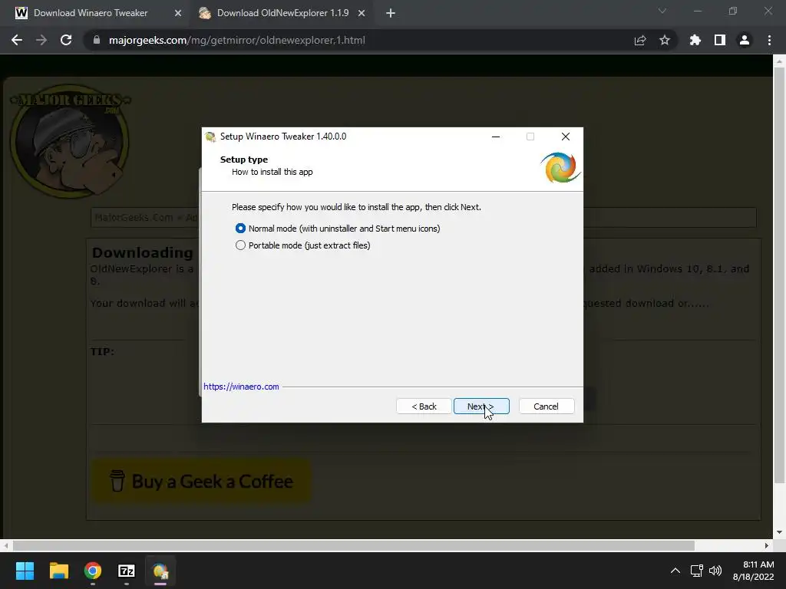
Task: Bookmark this page with star icon
Action: pos(665,40)
